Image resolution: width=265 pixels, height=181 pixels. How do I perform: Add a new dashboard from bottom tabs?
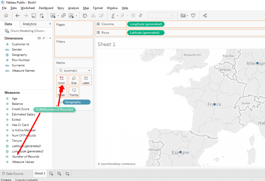click(59, 174)
